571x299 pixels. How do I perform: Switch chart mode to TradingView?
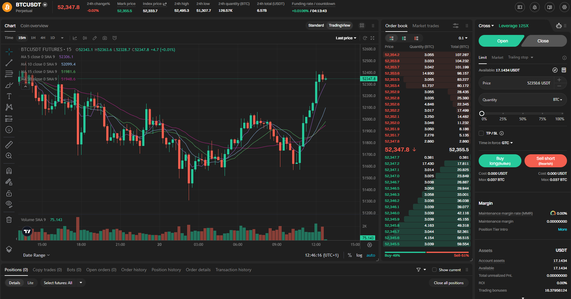click(x=339, y=25)
